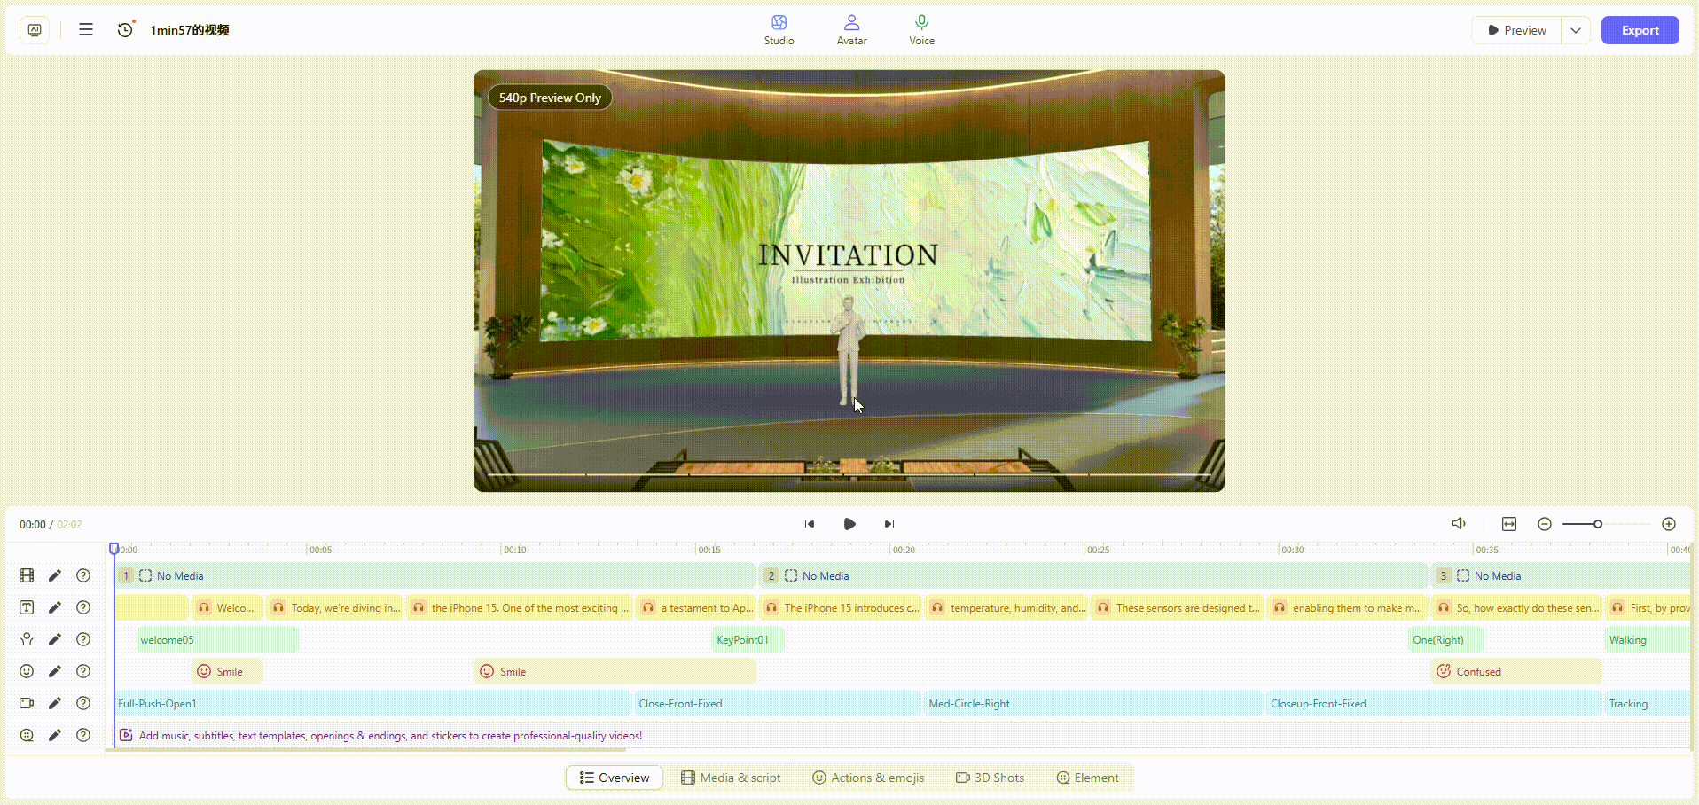Open the Avatar panel
The image size is (1699, 805).
[x=851, y=29]
